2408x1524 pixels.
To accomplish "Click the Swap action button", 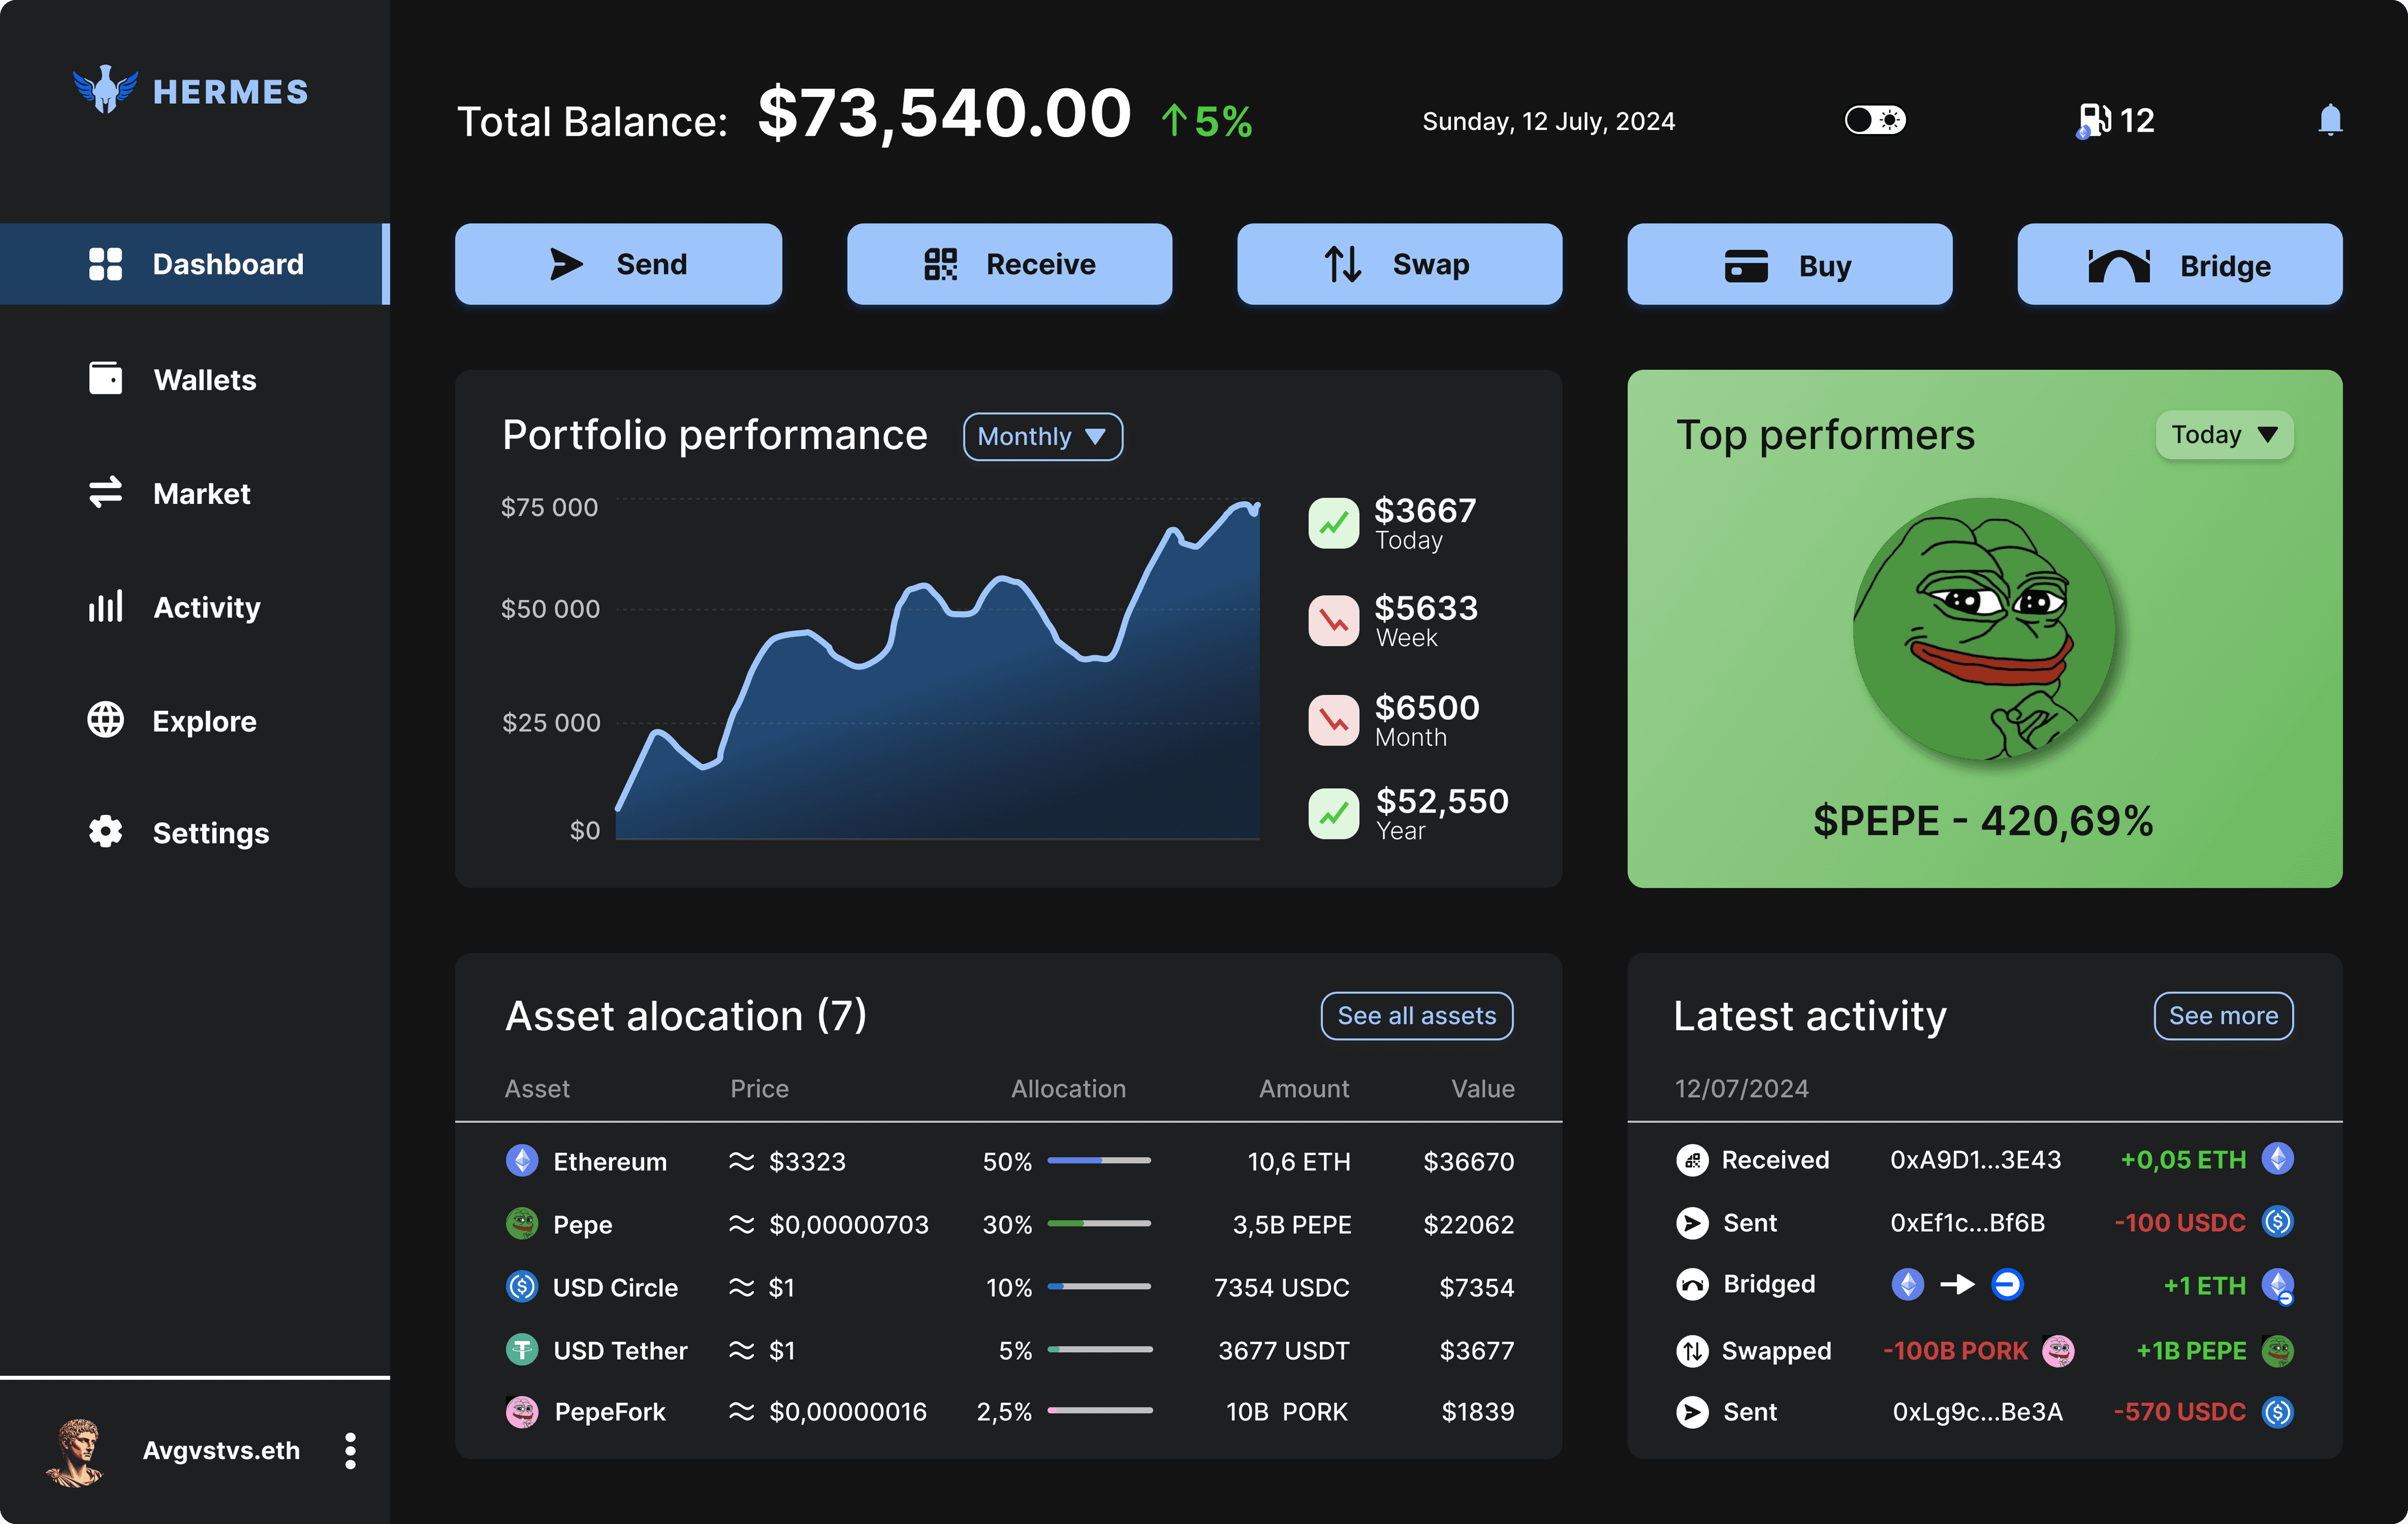I will [x=1399, y=264].
